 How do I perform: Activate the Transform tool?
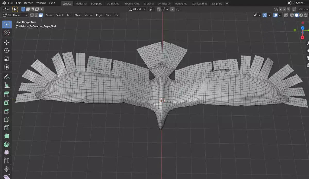point(7,67)
